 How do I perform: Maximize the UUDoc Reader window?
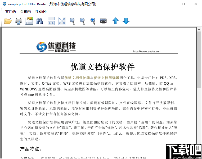coord(183,4)
